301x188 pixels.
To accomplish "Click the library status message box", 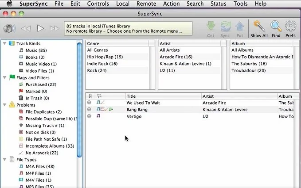I will 128,29.
